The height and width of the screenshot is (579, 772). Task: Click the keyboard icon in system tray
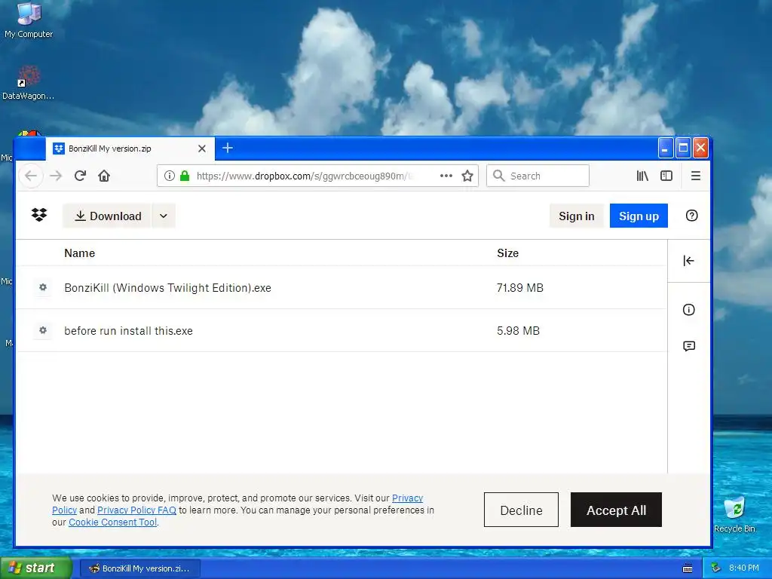coord(688,568)
